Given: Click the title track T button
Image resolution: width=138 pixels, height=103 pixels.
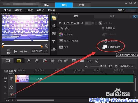Looking at the screenshot, I should click(12, 94).
